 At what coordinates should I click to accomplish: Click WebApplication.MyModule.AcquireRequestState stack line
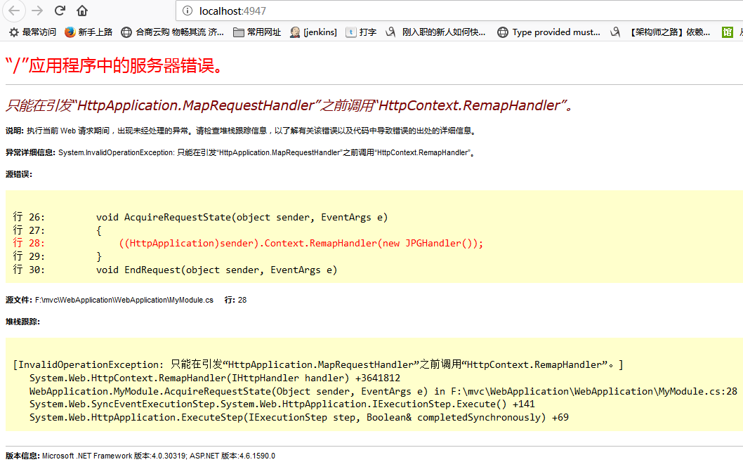pos(383,391)
